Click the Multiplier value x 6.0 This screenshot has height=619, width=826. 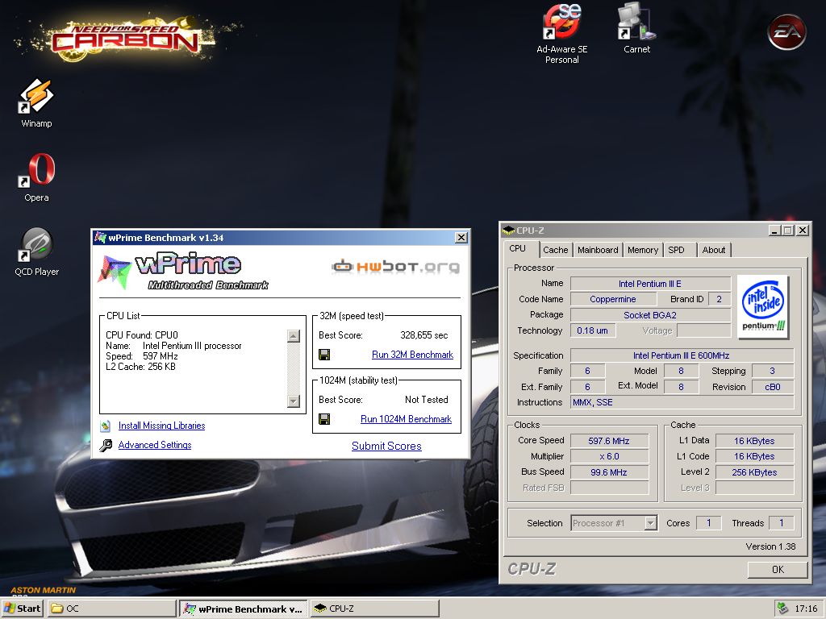click(609, 456)
